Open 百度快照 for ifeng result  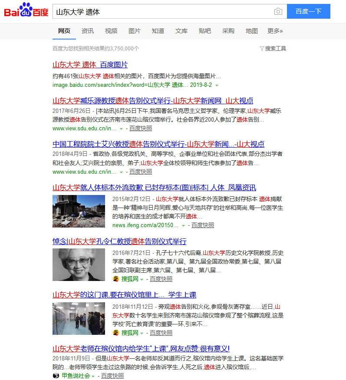pos(203,225)
